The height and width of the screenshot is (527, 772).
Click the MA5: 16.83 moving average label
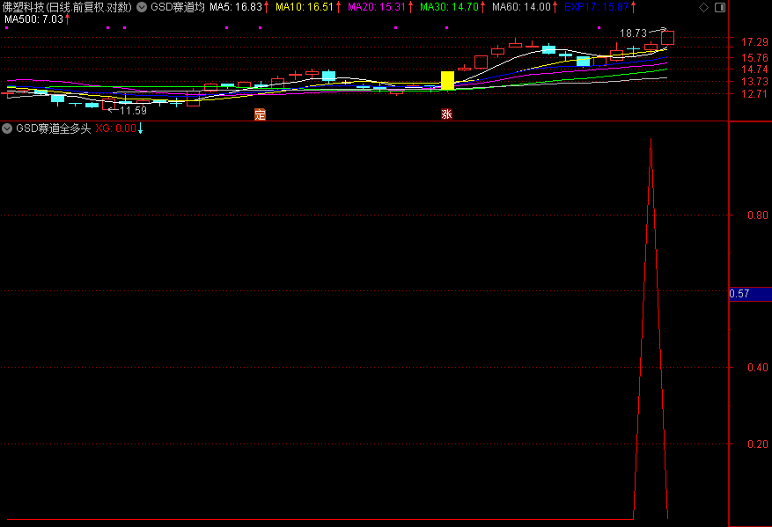235,7
